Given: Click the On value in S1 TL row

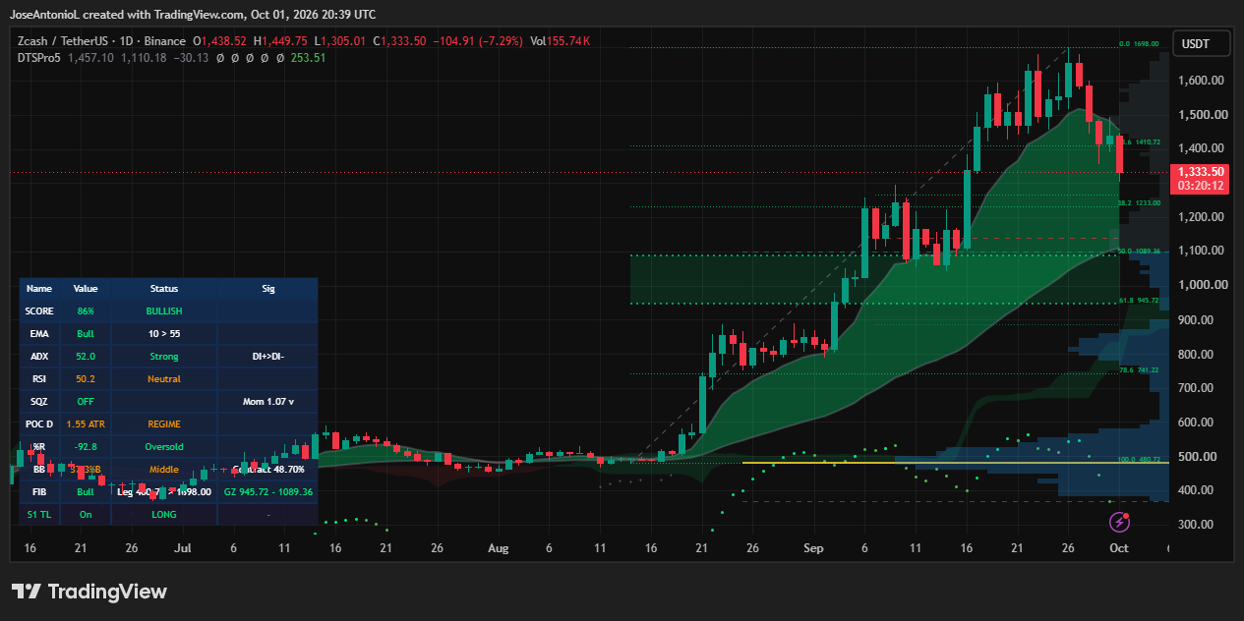Looking at the screenshot, I should click(x=86, y=514).
